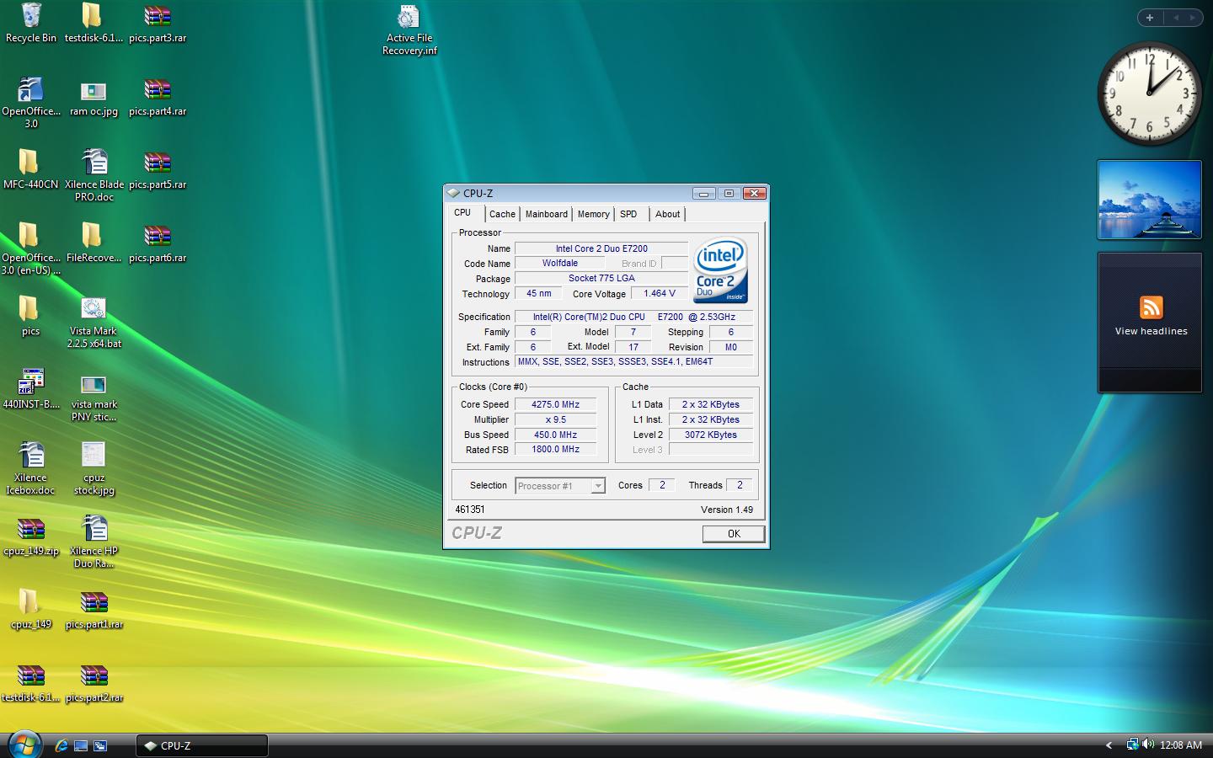
Task: Click OK button in CPU-Z
Action: point(734,534)
